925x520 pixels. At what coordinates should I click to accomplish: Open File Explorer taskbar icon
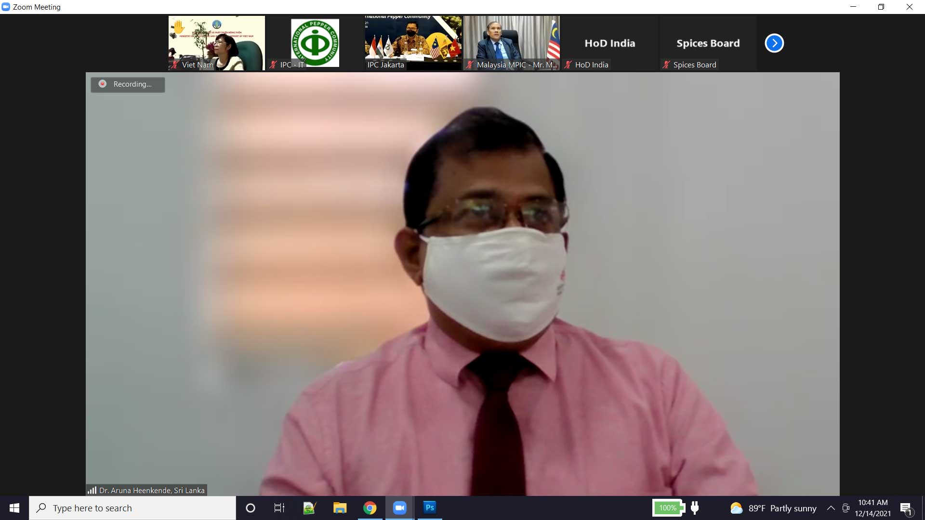pos(340,508)
